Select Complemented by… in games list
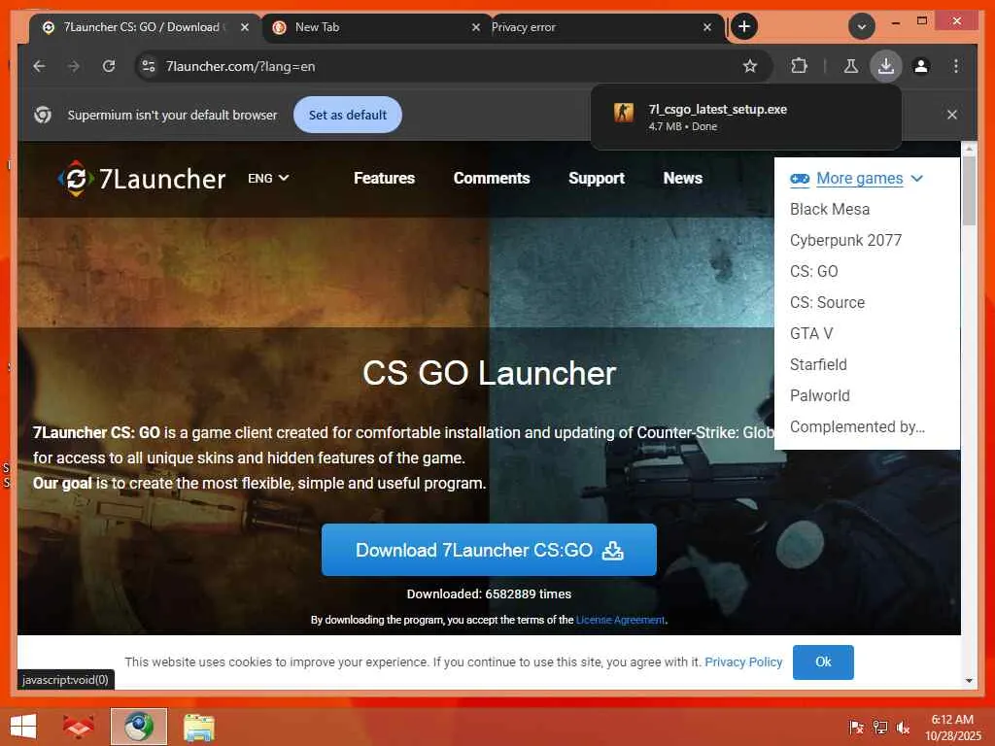Image resolution: width=995 pixels, height=746 pixels. [x=857, y=427]
